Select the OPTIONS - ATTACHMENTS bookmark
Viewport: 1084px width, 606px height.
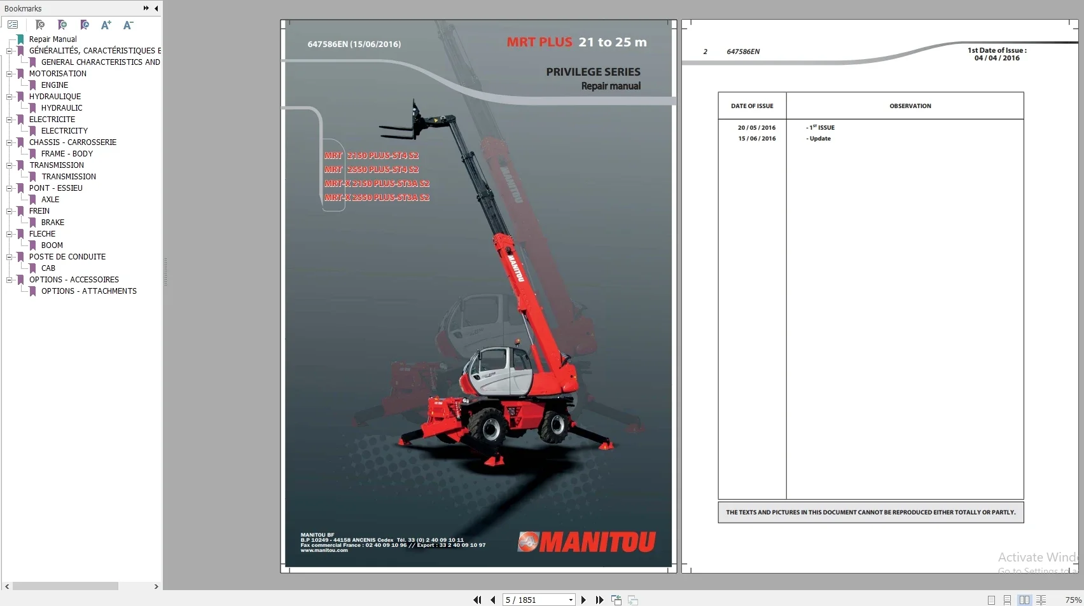(89, 291)
